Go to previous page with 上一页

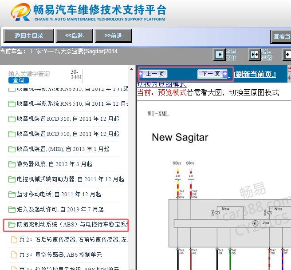[153, 74]
